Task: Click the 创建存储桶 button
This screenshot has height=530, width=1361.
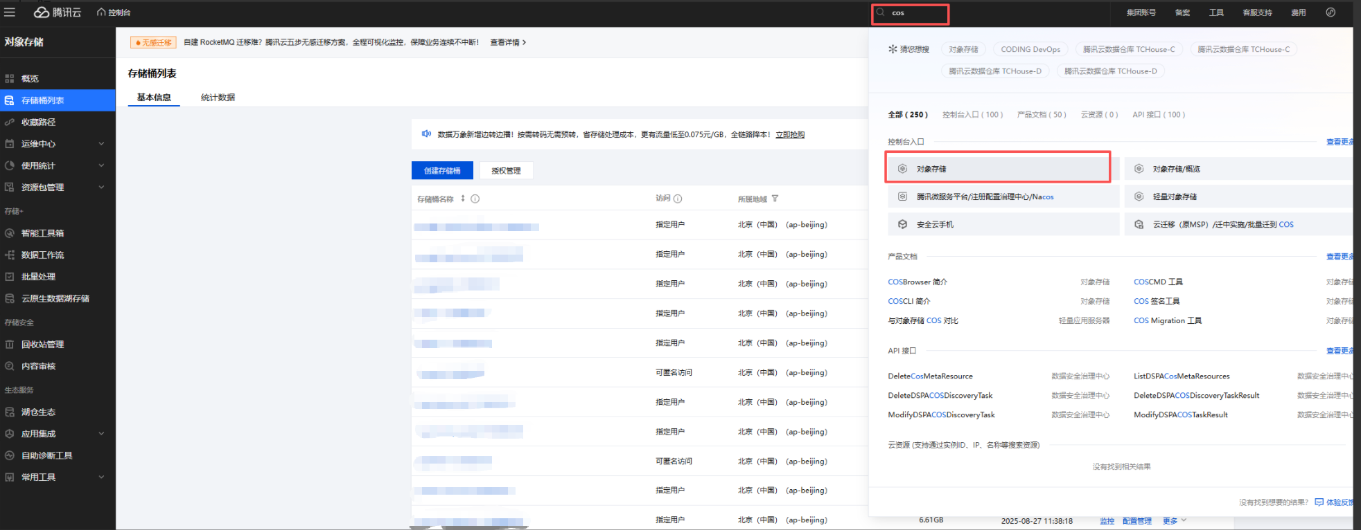Action: [x=442, y=170]
